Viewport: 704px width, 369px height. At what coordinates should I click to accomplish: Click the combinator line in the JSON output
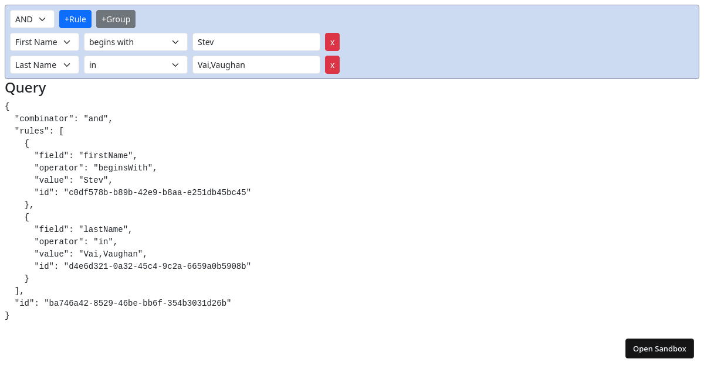point(63,118)
